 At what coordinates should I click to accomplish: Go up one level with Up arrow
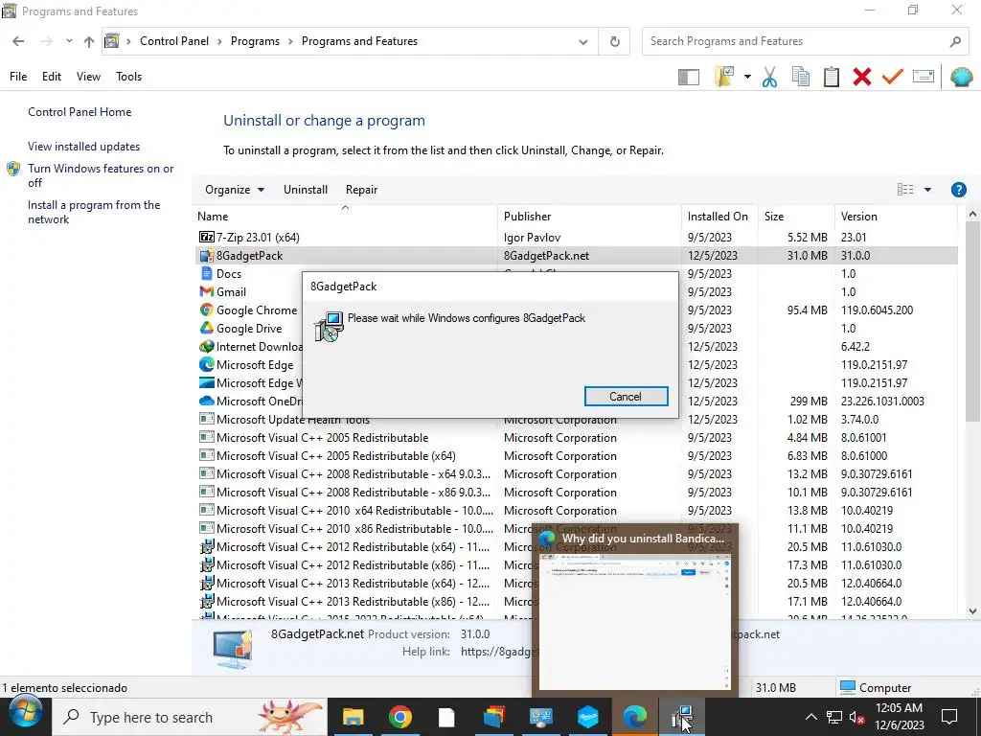point(89,41)
